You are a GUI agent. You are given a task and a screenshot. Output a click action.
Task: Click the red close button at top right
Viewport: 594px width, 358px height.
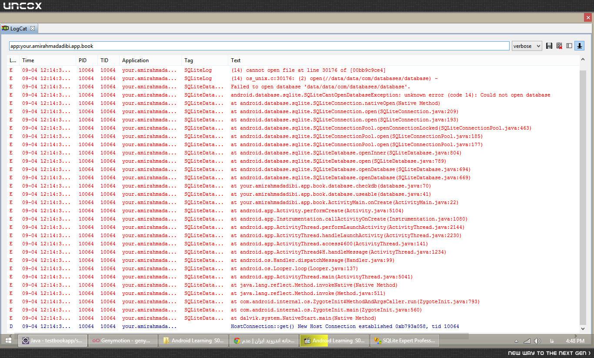click(x=588, y=17)
